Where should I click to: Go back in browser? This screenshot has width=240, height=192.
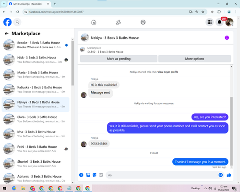coord(4,12)
